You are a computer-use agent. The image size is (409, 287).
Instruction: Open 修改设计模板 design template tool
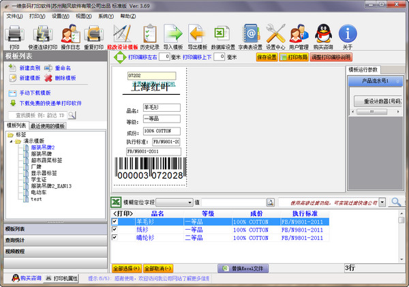(122, 37)
